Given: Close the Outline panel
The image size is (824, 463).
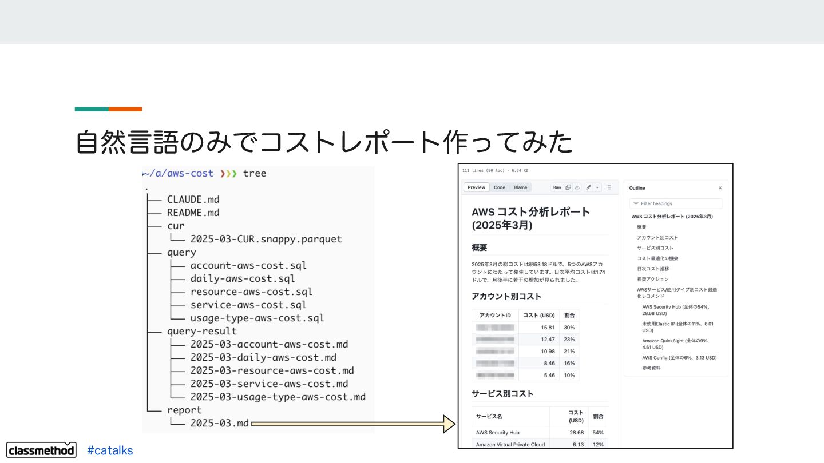Looking at the screenshot, I should 720,188.
